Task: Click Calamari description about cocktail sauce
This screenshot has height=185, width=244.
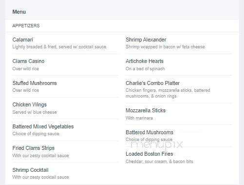Action: 59,47
